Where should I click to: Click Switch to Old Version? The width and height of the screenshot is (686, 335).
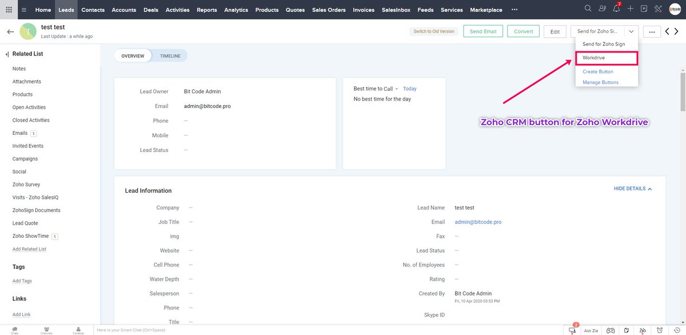(x=433, y=31)
